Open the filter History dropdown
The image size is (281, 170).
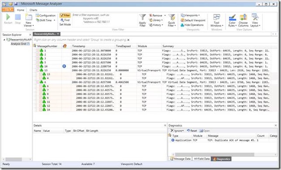pyautogui.click(x=156, y=25)
